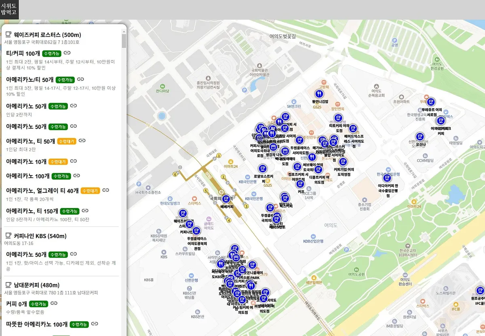Open the 커피나인 KBS (540m) heading
Viewport: 485px width, 336px height.
point(40,236)
